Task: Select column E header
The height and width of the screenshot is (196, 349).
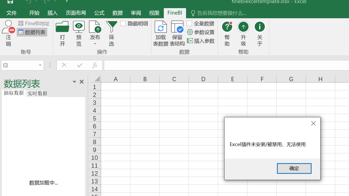Action: click(x=233, y=79)
